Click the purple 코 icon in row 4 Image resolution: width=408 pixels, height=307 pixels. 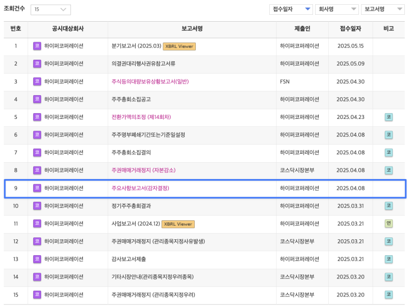pyautogui.click(x=37, y=99)
